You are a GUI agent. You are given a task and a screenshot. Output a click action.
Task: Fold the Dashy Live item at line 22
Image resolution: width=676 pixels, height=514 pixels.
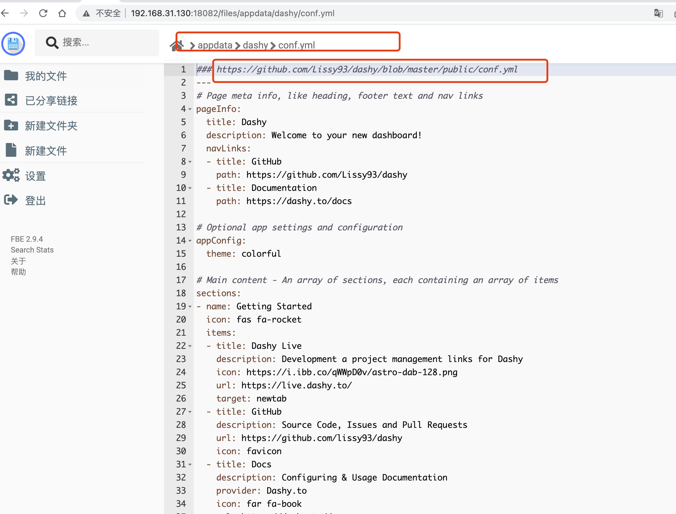[x=190, y=346]
